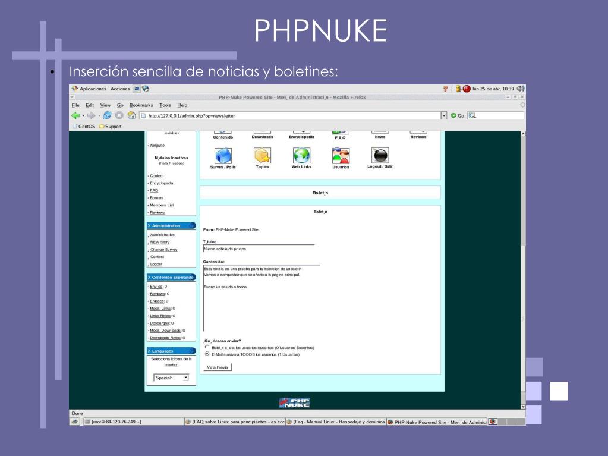Viewport: 608px width, 456px height.
Task: Click the FAQ link in inactive modules
Action: [x=154, y=190]
